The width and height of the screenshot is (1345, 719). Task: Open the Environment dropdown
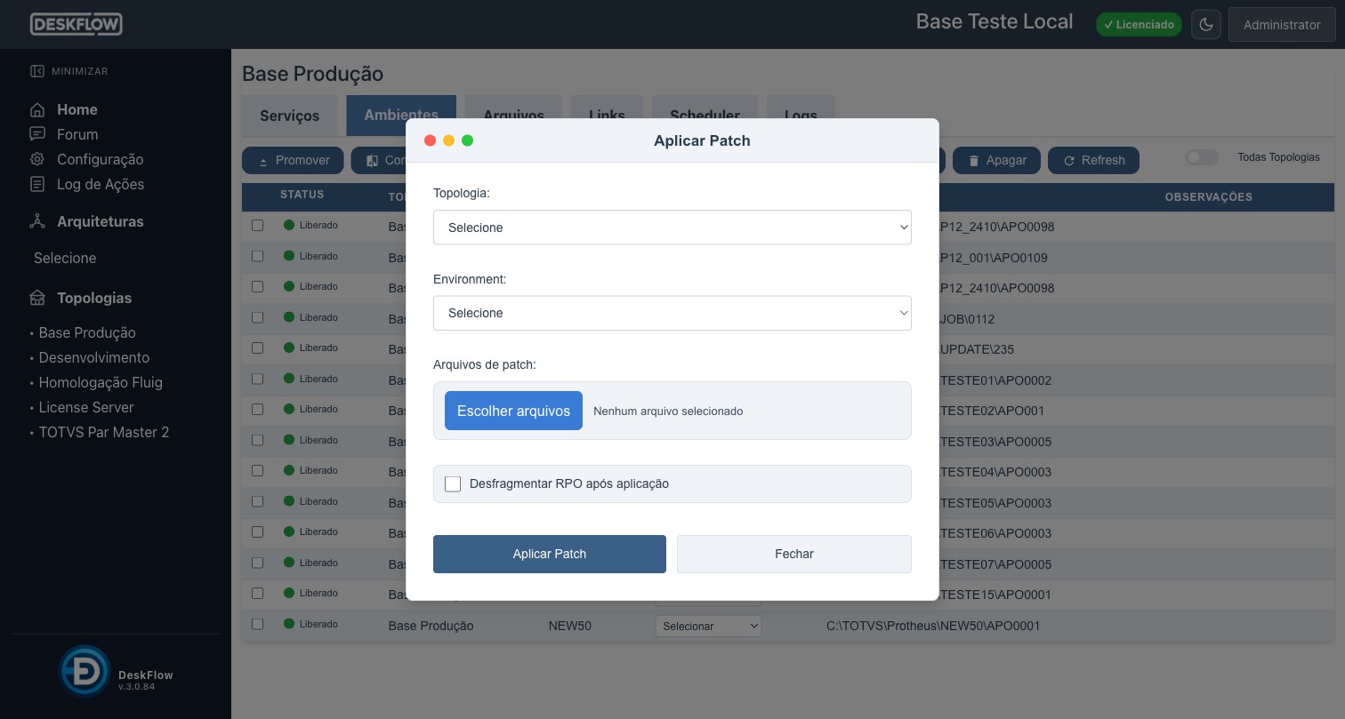coord(672,313)
